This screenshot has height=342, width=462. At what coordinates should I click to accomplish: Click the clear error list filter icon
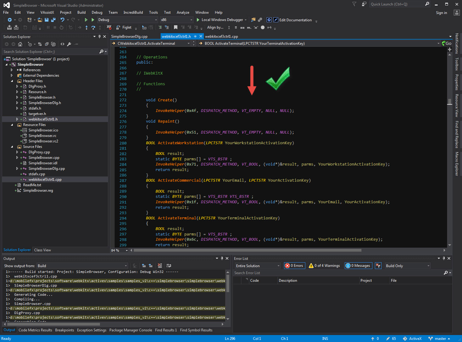[x=378, y=266]
